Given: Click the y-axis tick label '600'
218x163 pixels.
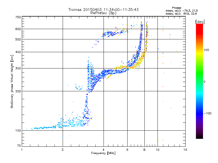Looking at the screenshot, I should [18, 29].
